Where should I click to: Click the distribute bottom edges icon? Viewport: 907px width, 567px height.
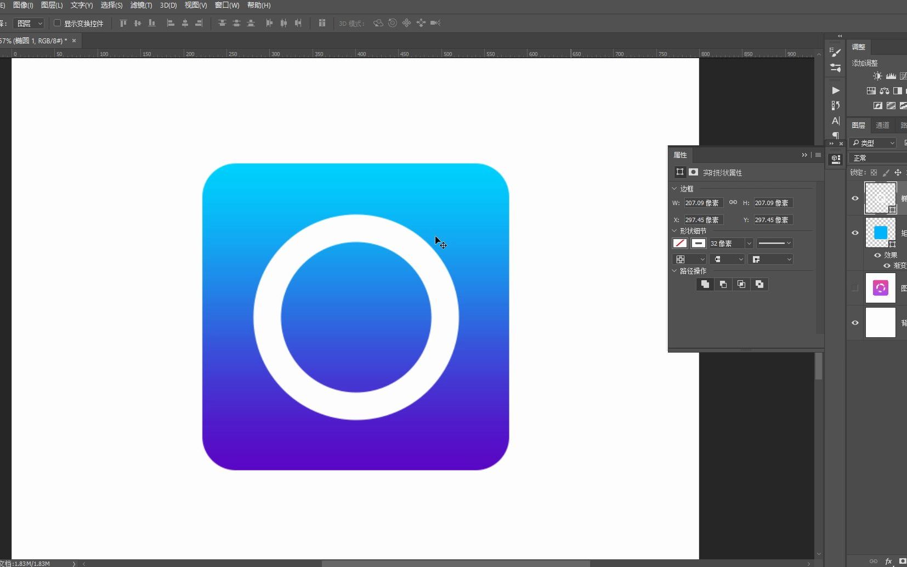[251, 23]
